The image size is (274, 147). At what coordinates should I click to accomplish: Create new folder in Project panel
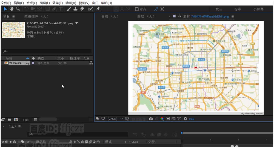tap(9, 119)
